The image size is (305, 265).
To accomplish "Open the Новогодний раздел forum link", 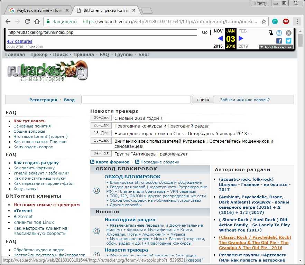I will (x=130, y=219).
